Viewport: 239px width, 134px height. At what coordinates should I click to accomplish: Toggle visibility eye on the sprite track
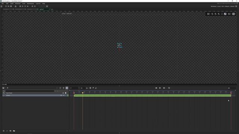pyautogui.click(x=63, y=95)
